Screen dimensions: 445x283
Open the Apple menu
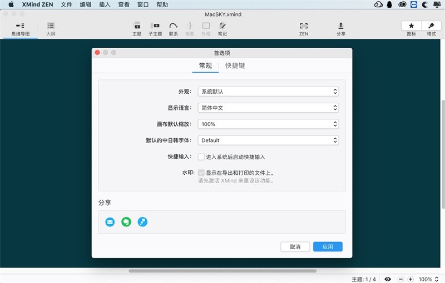point(11,4)
